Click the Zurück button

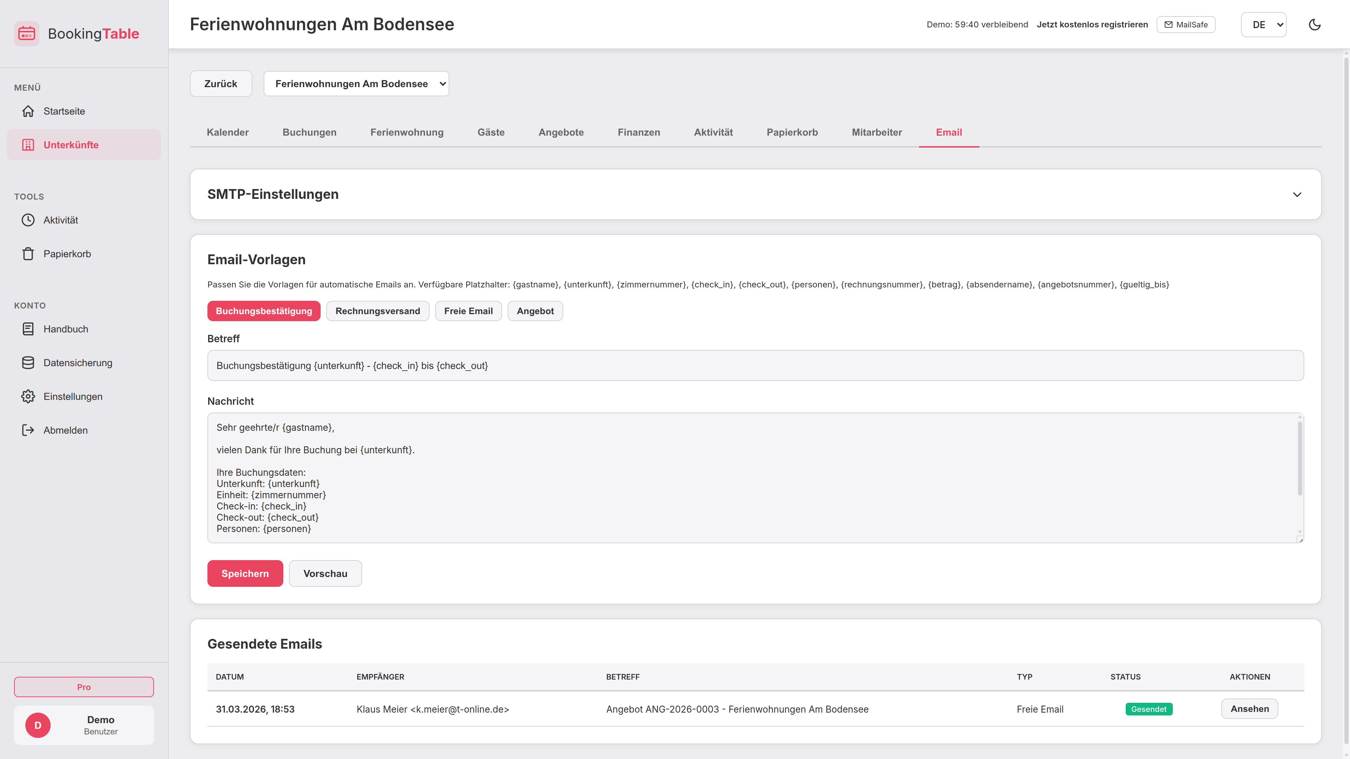tap(221, 84)
